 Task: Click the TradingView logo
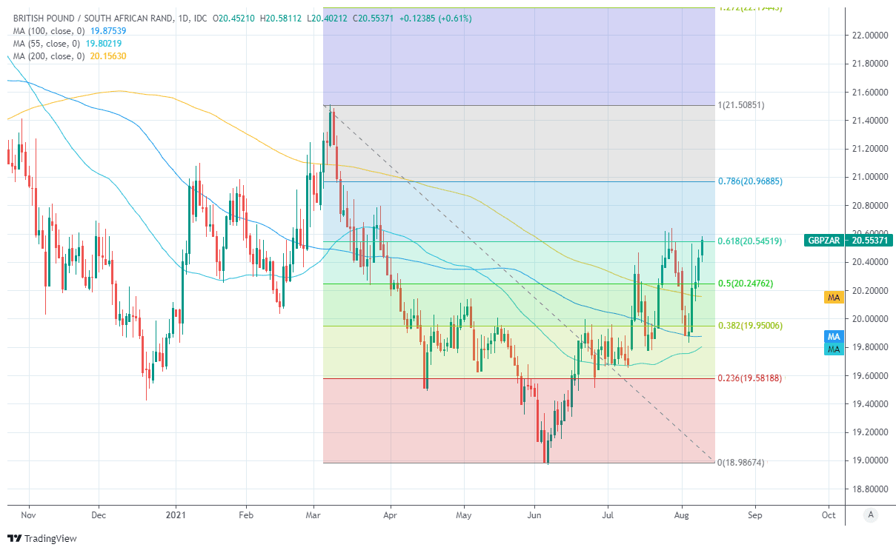tap(42, 538)
